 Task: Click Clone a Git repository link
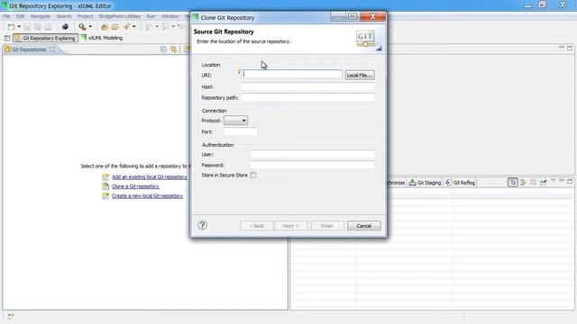coord(135,186)
